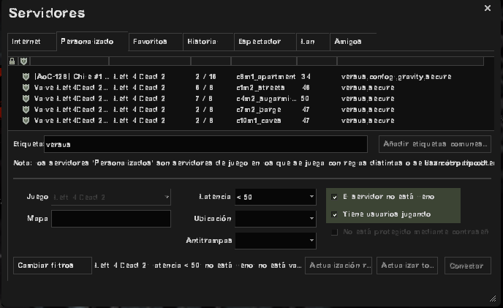Toggle 'Tiene usuarios jugando' checkbox
Image resolution: width=503 pixels, height=308 pixels.
[335, 214]
